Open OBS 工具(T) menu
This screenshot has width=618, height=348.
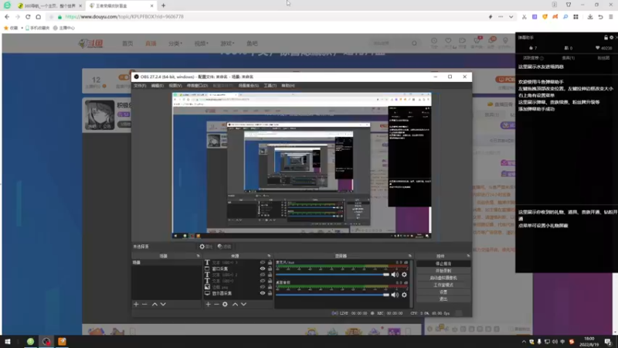coord(270,86)
